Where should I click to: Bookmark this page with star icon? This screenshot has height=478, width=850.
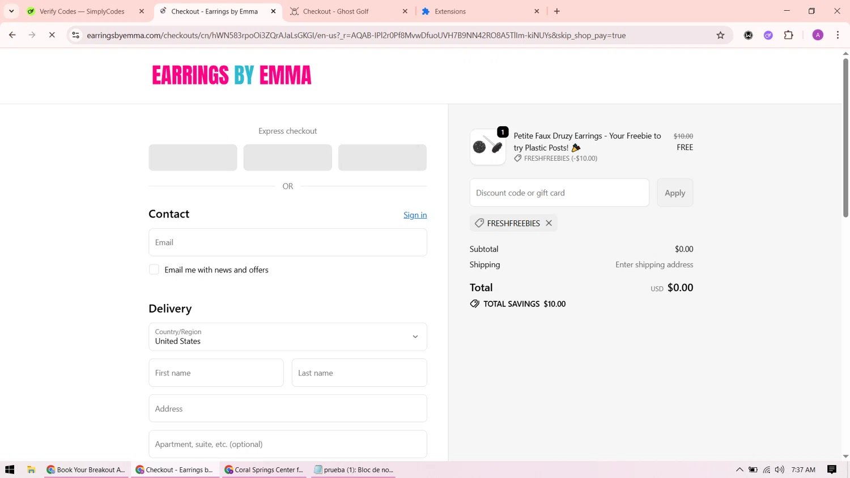point(720,35)
